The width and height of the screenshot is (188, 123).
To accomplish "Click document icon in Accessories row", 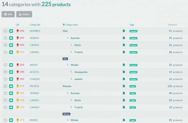I will [x=124, y=72].
